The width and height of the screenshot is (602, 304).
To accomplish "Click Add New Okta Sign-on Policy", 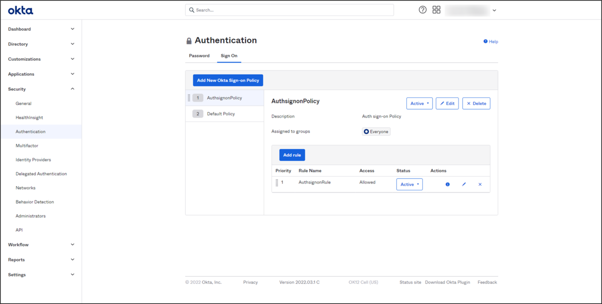I will [228, 80].
